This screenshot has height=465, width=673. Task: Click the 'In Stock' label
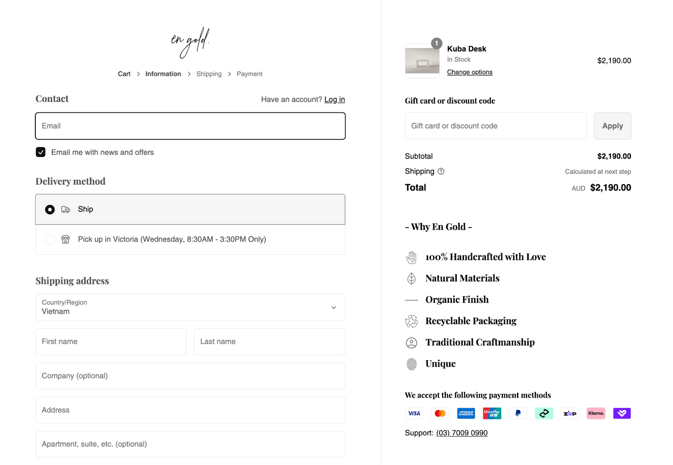point(459,59)
